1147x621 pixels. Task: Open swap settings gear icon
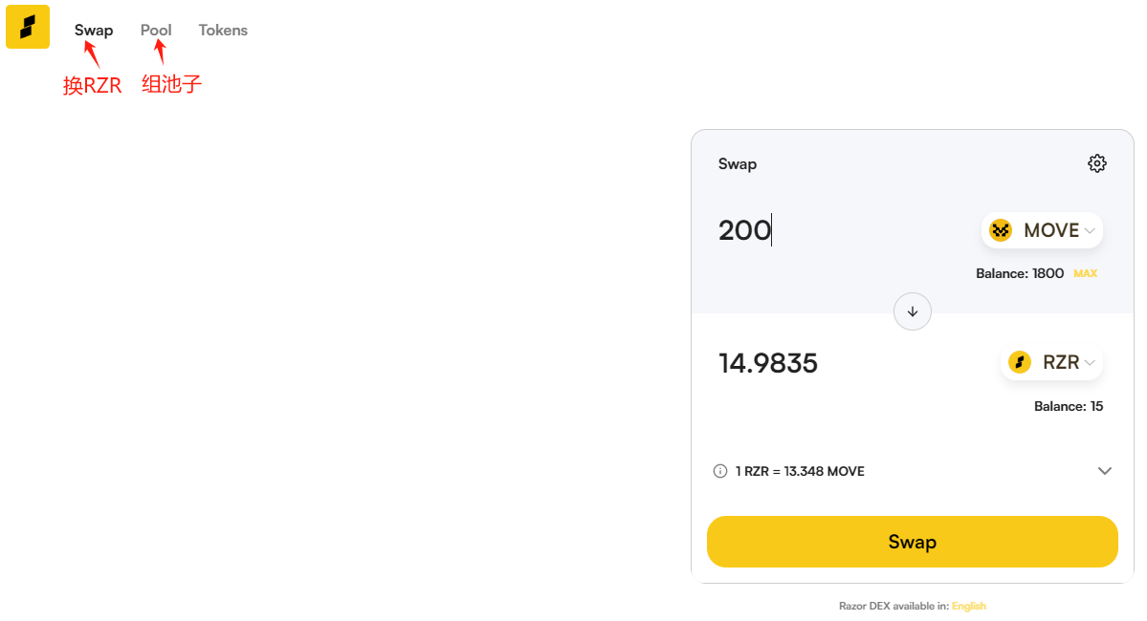(x=1096, y=163)
